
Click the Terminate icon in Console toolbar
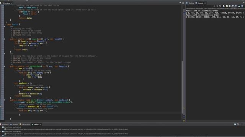214,6
